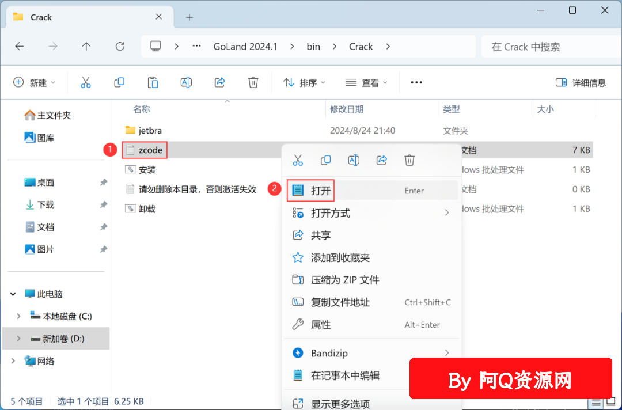Close the Crack tab
Screen dimensions: 622x410
(x=159, y=17)
